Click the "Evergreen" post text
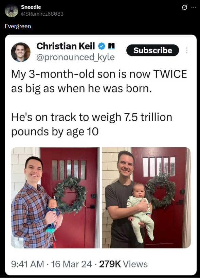200x278 pixels. coord(18,26)
